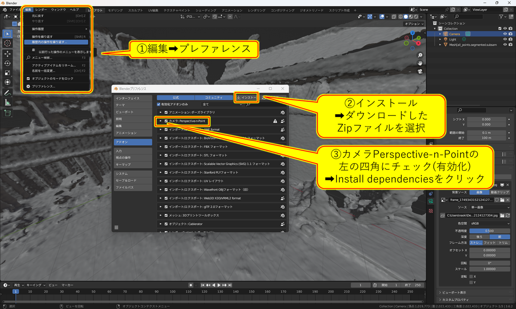Click the red X axis on the navigation gizmo
The image size is (516, 309).
click(x=419, y=43)
